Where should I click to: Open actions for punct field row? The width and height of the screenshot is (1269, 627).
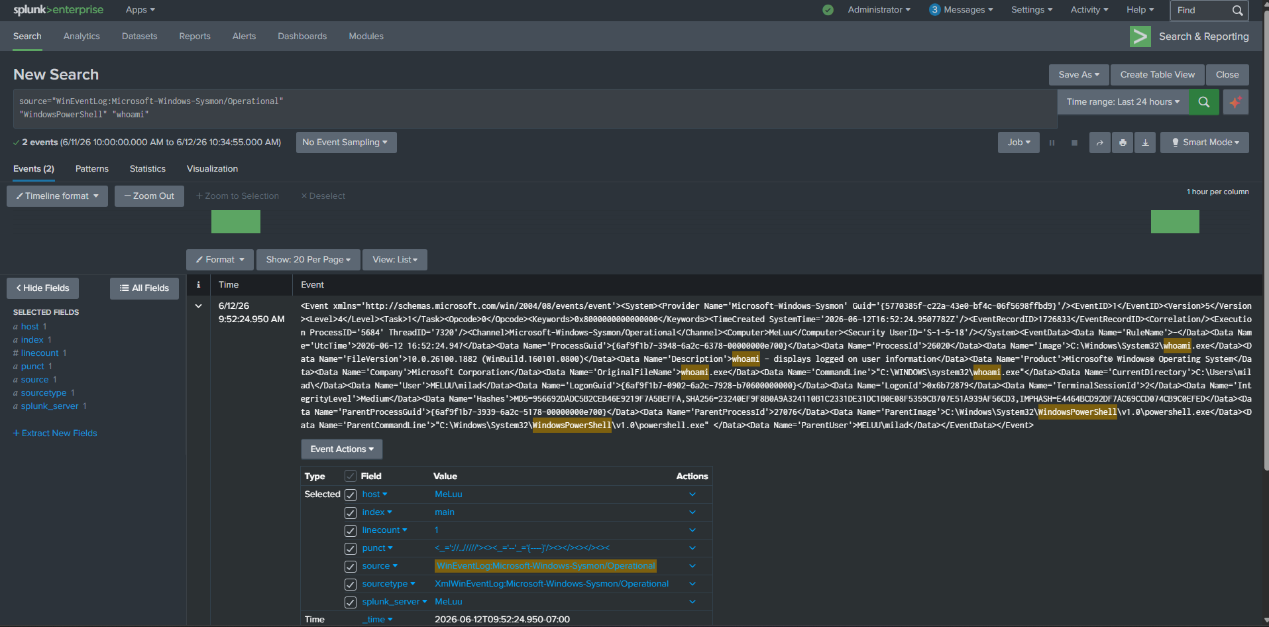(x=692, y=548)
